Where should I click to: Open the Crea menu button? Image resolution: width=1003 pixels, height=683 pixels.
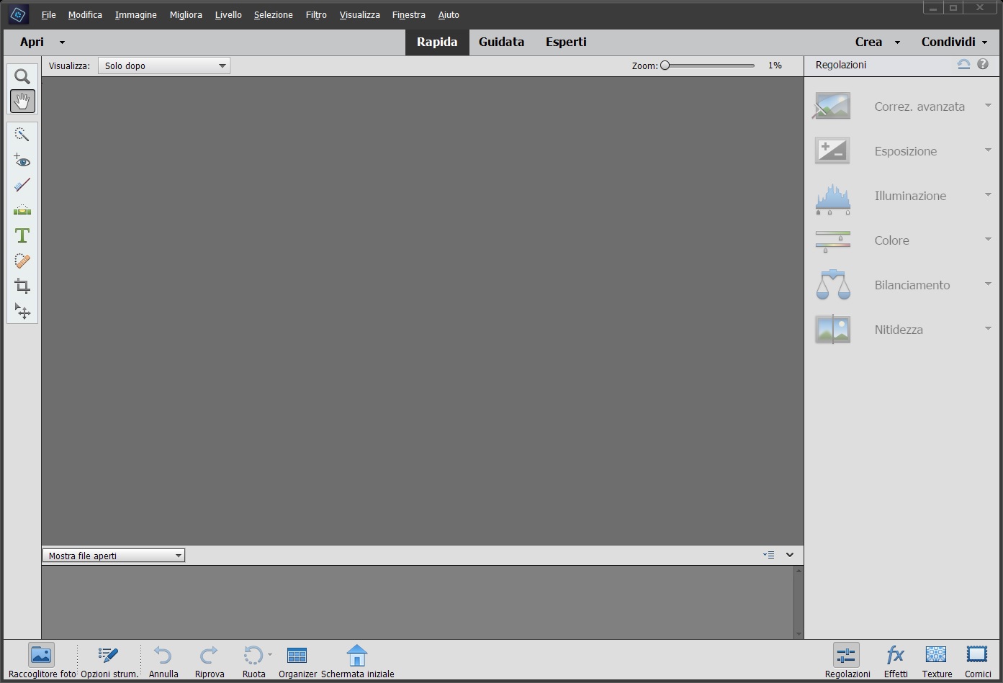click(877, 42)
